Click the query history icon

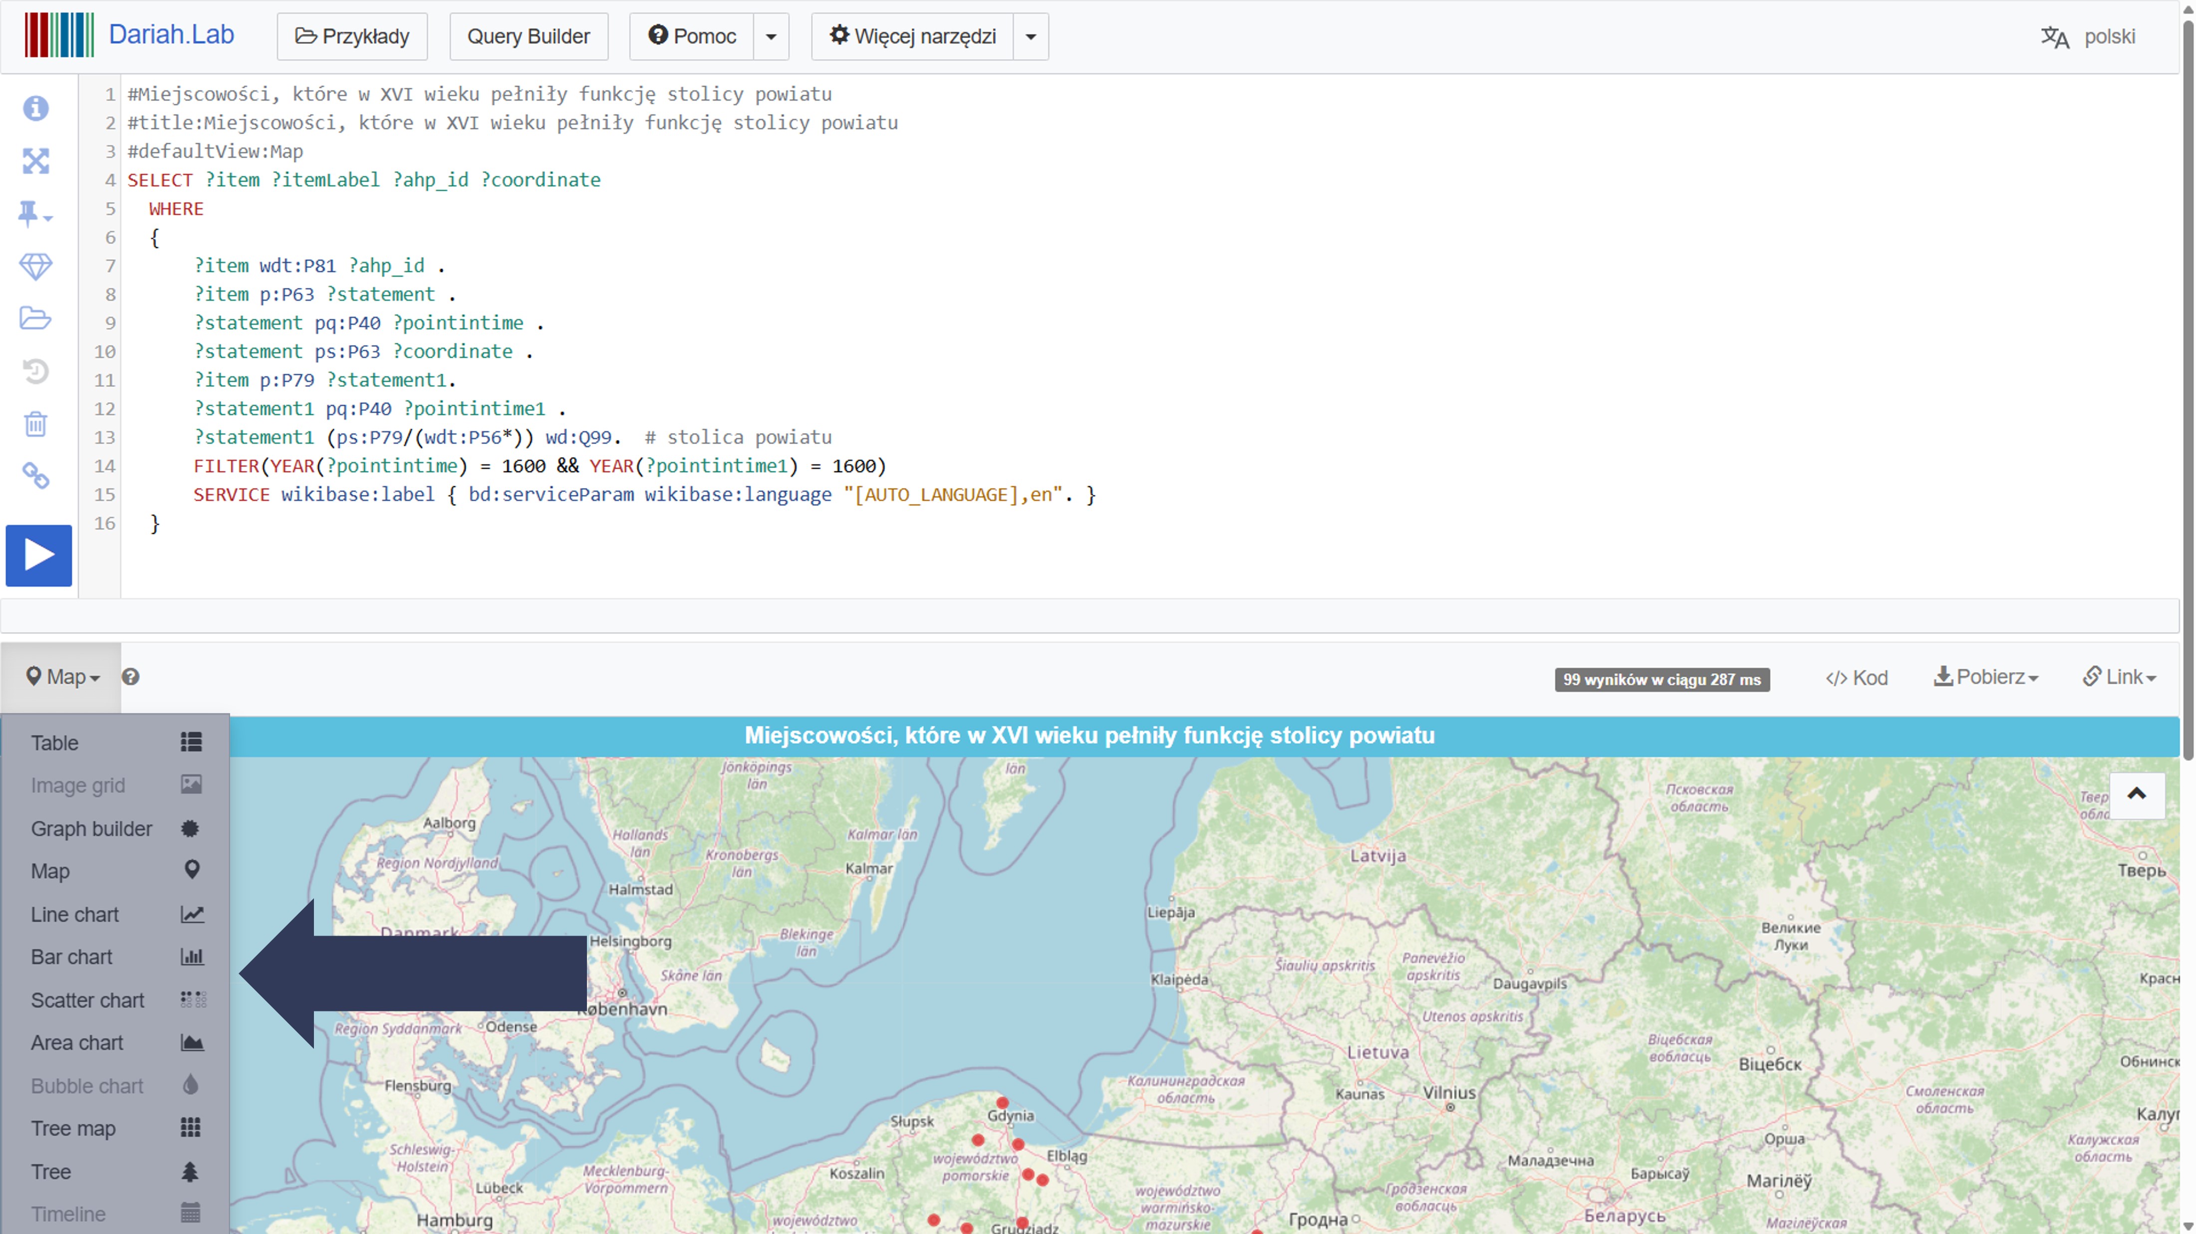point(36,372)
